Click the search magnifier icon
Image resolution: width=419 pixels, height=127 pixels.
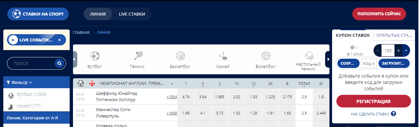tap(59, 63)
